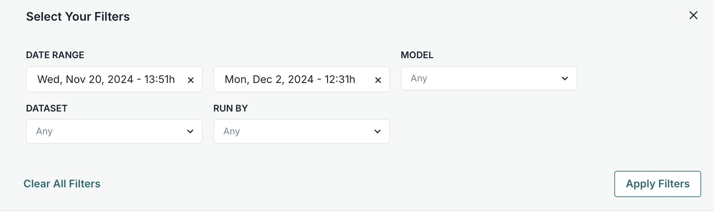This screenshot has height=211, width=714.
Task: Click the Dataset dropdown chevron arrow
Action: 190,131
